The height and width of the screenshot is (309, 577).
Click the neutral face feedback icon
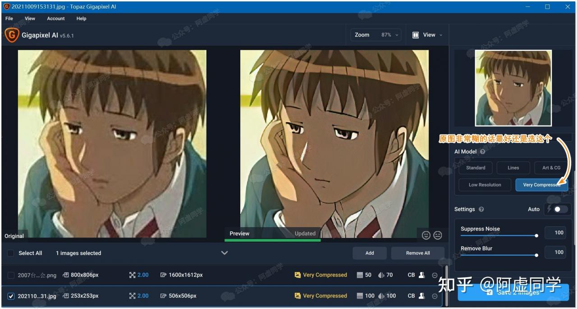[437, 235]
